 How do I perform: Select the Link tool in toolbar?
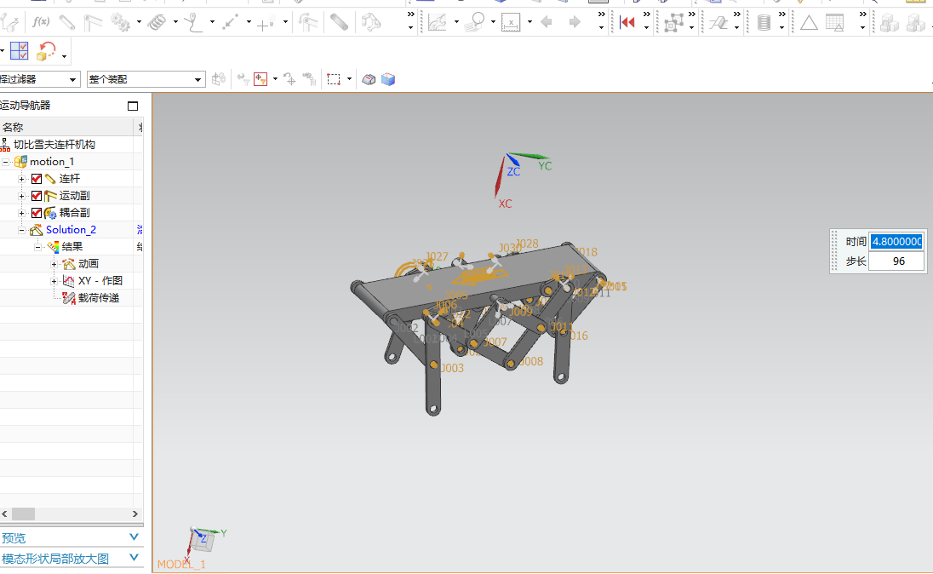[67, 23]
